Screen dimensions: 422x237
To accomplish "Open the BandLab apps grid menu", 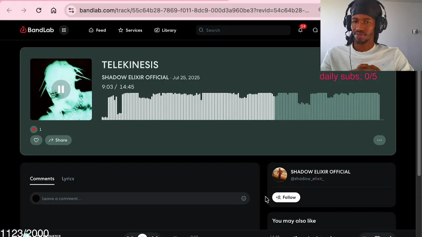I will click(64, 30).
